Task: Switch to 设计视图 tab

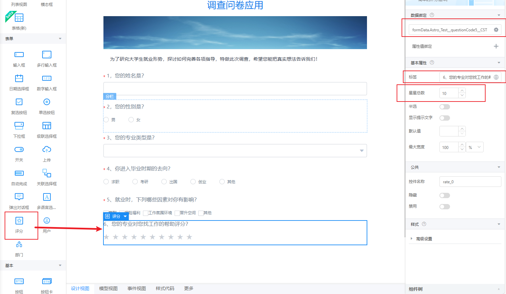Action: (x=80, y=288)
